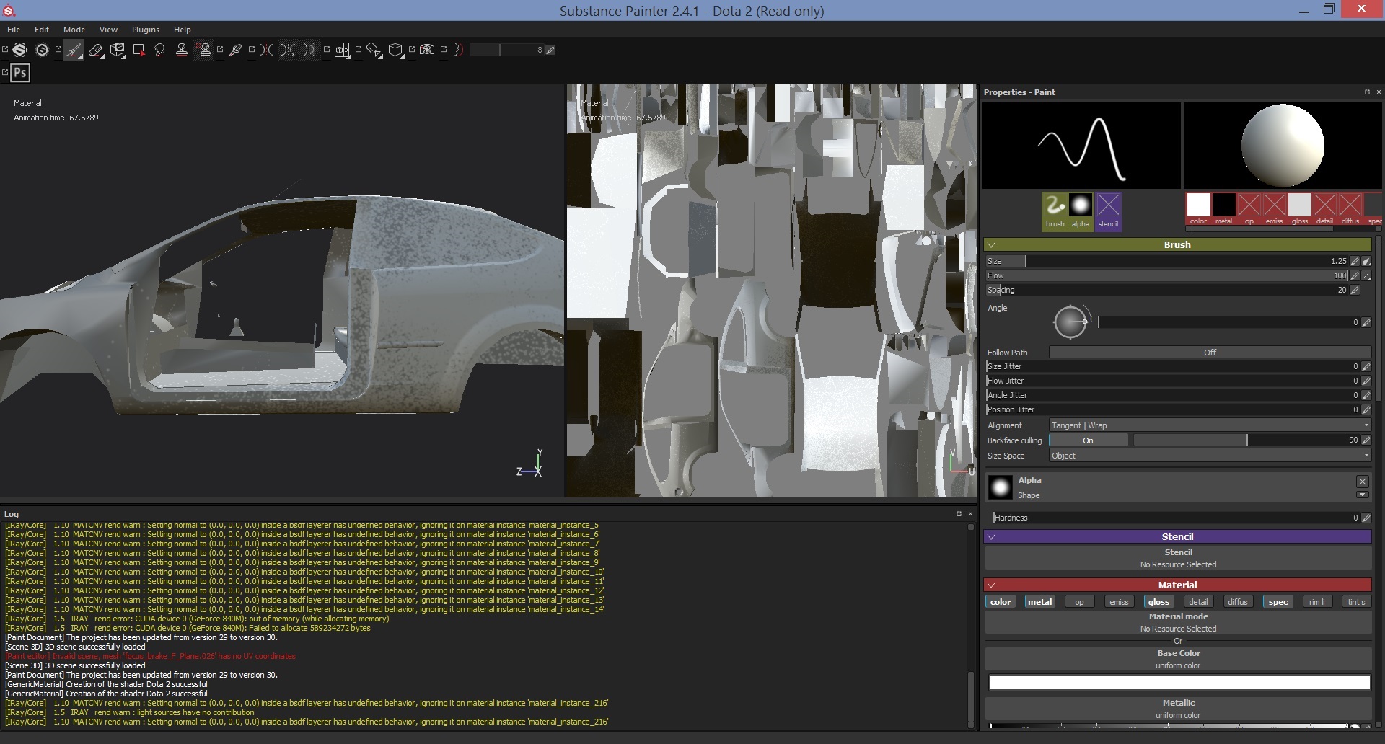Select the brush preset thumbnail
The height and width of the screenshot is (744, 1385).
(x=1055, y=211)
